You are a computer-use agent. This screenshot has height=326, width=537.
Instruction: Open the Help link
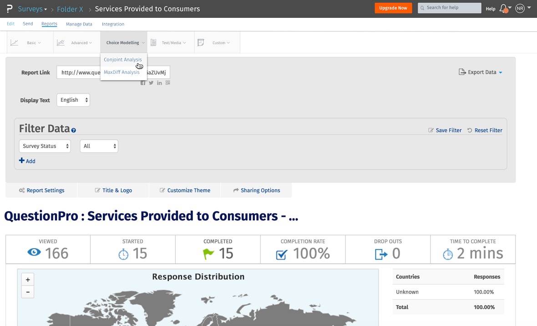pos(491,9)
